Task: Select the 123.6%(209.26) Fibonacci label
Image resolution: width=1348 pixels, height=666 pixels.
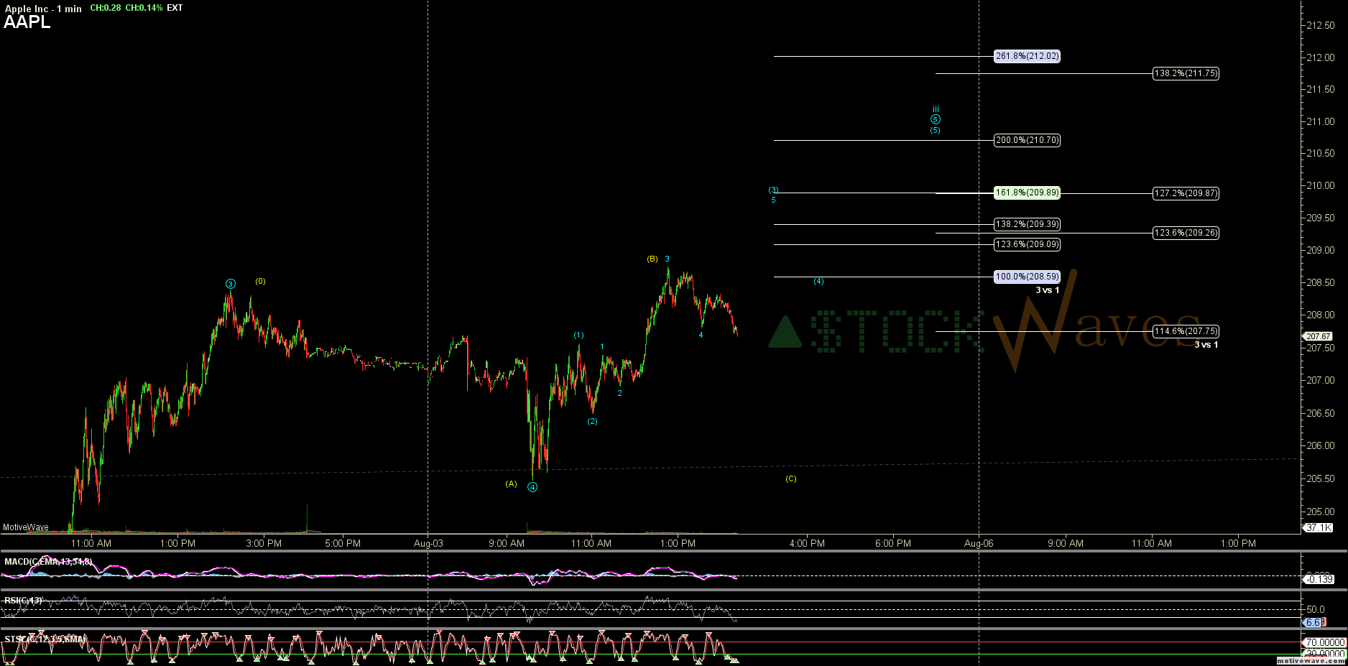Action: 1186,233
